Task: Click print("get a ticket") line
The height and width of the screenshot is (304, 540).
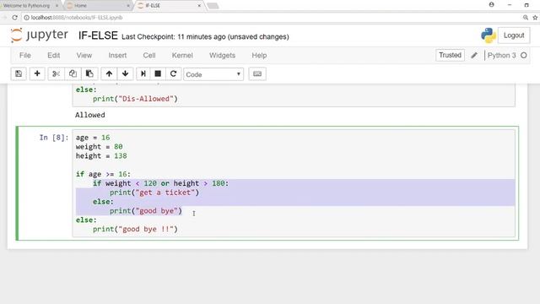Action: [154, 193]
